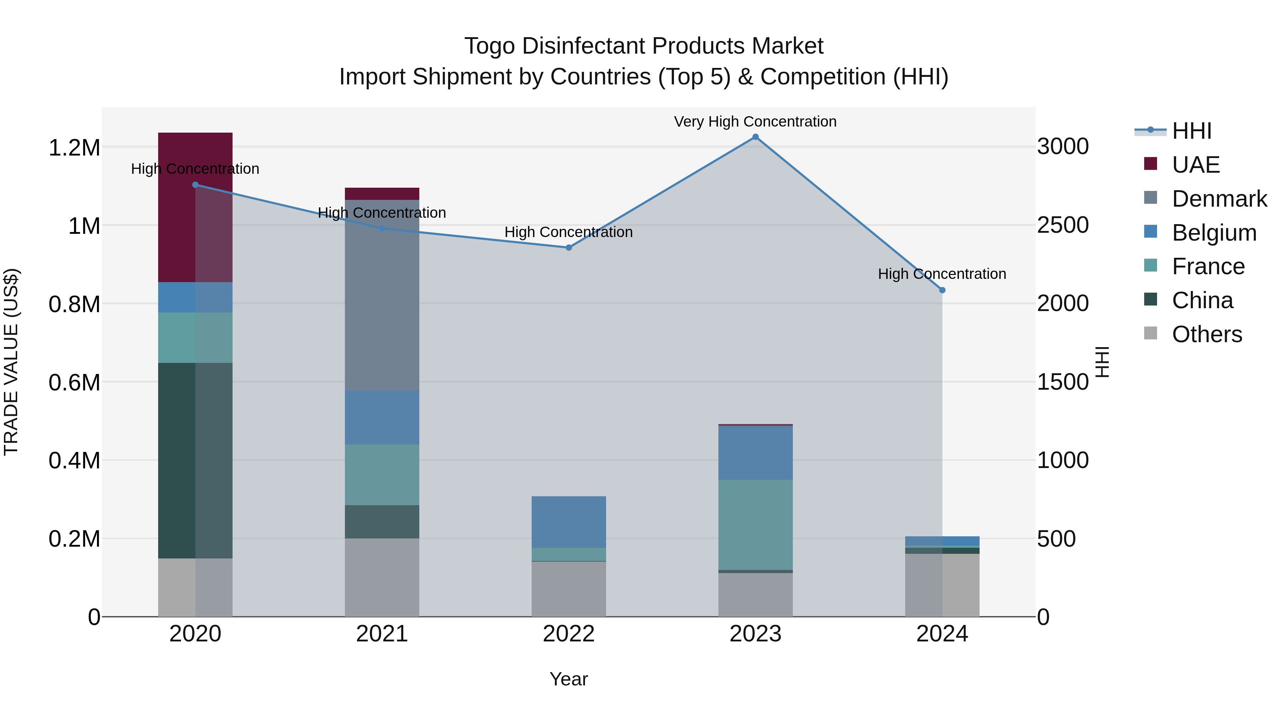Click the chart title Togo Disinfectant Products Market
Image resolution: width=1288 pixels, height=724 pixels.
tap(644, 46)
